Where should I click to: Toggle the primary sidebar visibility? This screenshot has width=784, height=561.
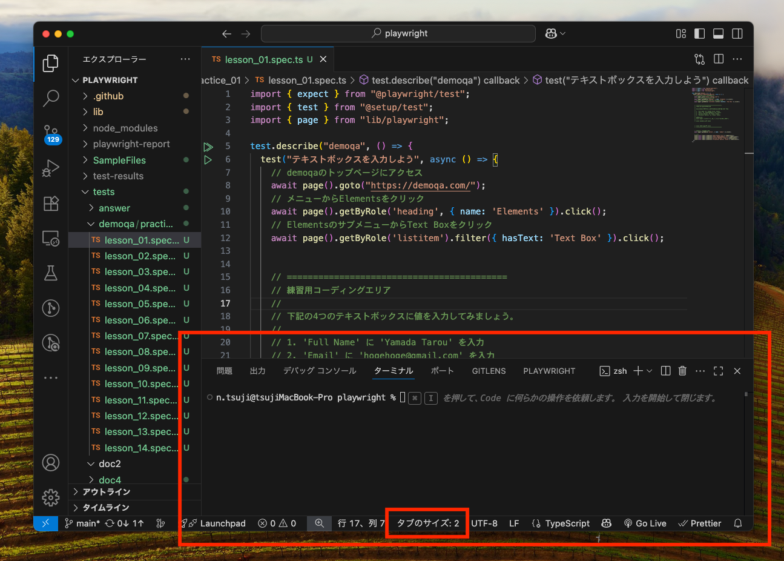click(x=699, y=33)
